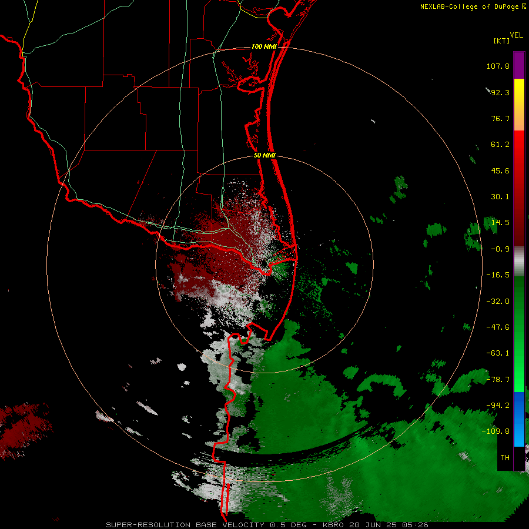Click the -16.5 velocity scale value
Screen dimensions: 529x529
pyautogui.click(x=498, y=275)
